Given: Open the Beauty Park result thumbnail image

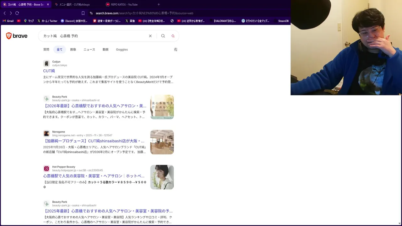Looking at the screenshot, I should click(x=162, y=107).
